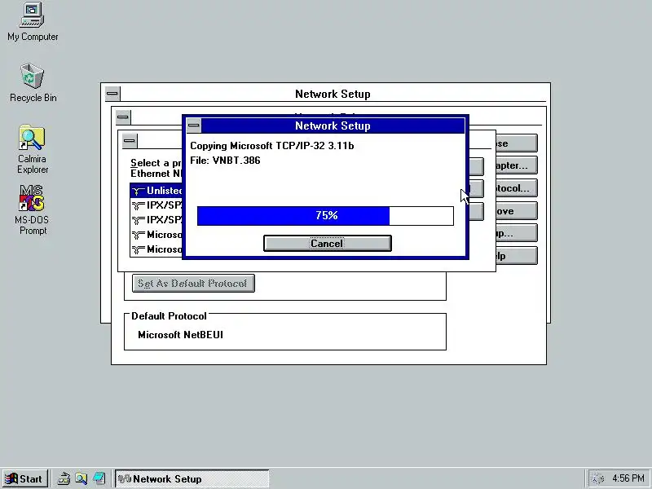Open the progress dialog's control menu box
Image resolution: width=652 pixels, height=489 pixels.
pyautogui.click(x=194, y=126)
